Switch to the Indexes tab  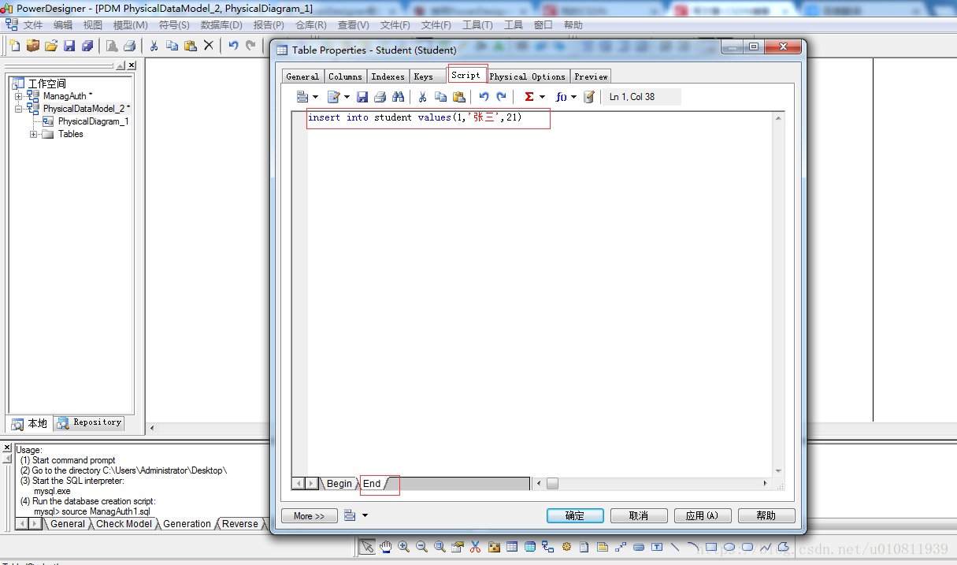pyautogui.click(x=388, y=76)
